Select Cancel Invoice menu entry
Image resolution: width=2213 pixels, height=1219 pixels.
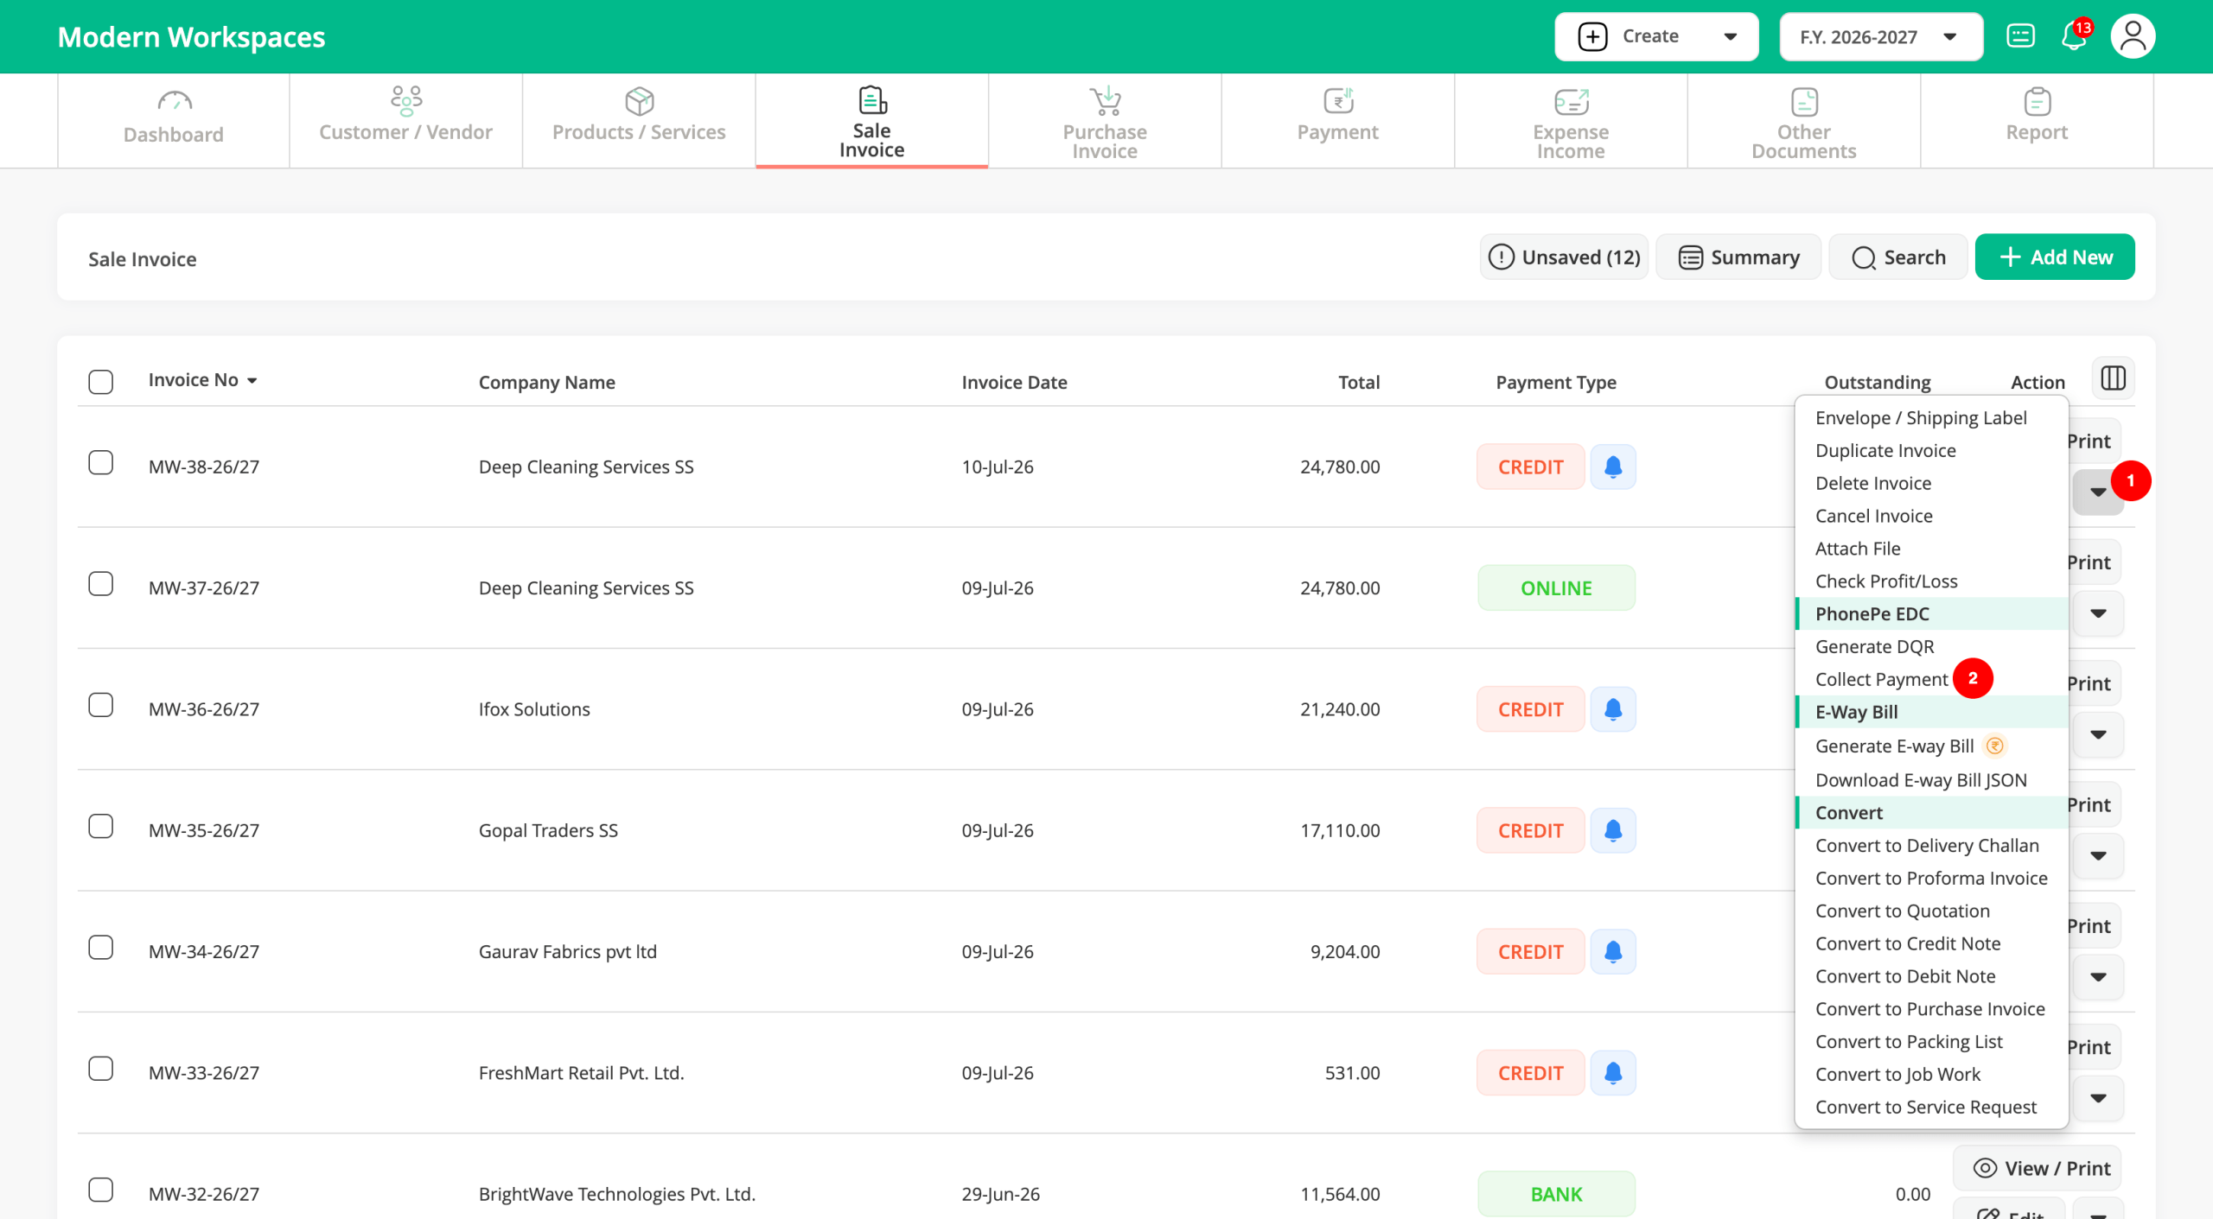[1931, 516]
